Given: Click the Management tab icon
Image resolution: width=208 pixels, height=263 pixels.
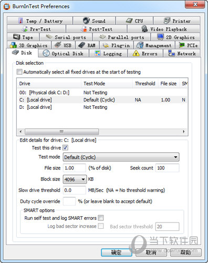Looking at the screenshot, I should (x=140, y=45).
